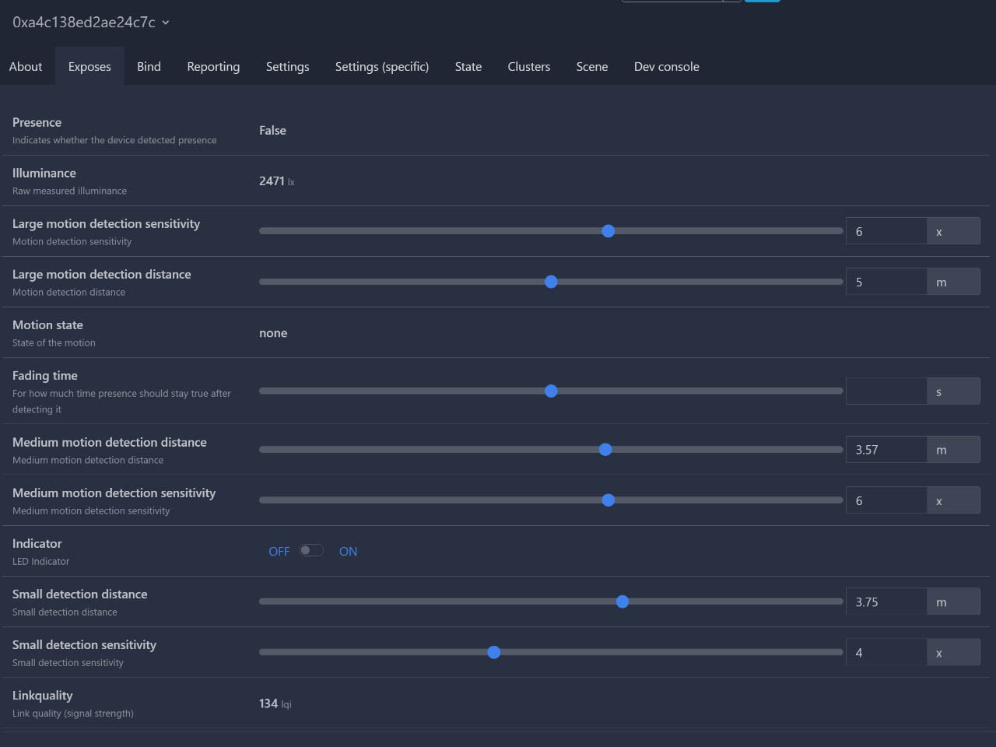Switch to the About tab
996x747 pixels.
(26, 66)
